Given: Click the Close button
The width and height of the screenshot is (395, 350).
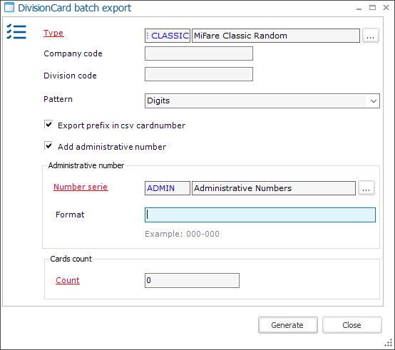Looking at the screenshot, I should click(352, 325).
